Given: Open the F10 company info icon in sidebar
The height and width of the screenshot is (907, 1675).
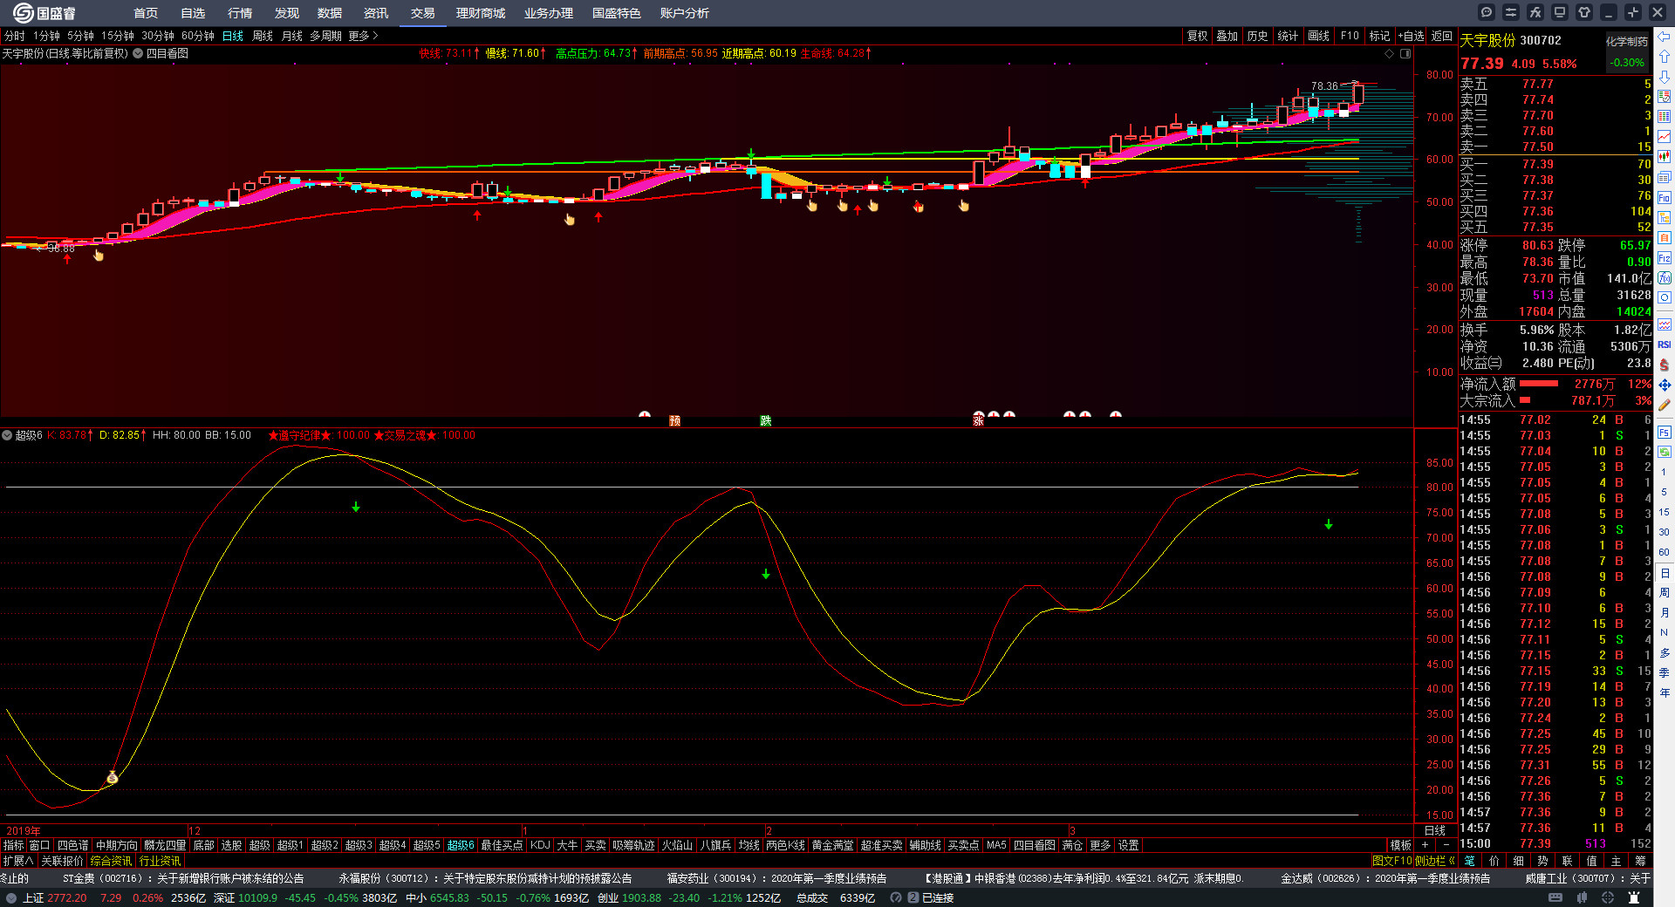Looking at the screenshot, I should (x=1665, y=198).
